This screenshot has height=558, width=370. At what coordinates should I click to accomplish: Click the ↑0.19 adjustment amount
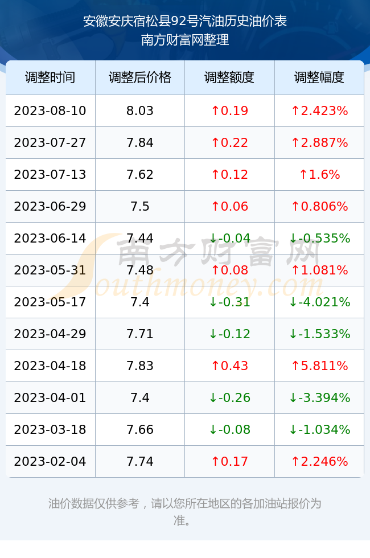coord(229,110)
